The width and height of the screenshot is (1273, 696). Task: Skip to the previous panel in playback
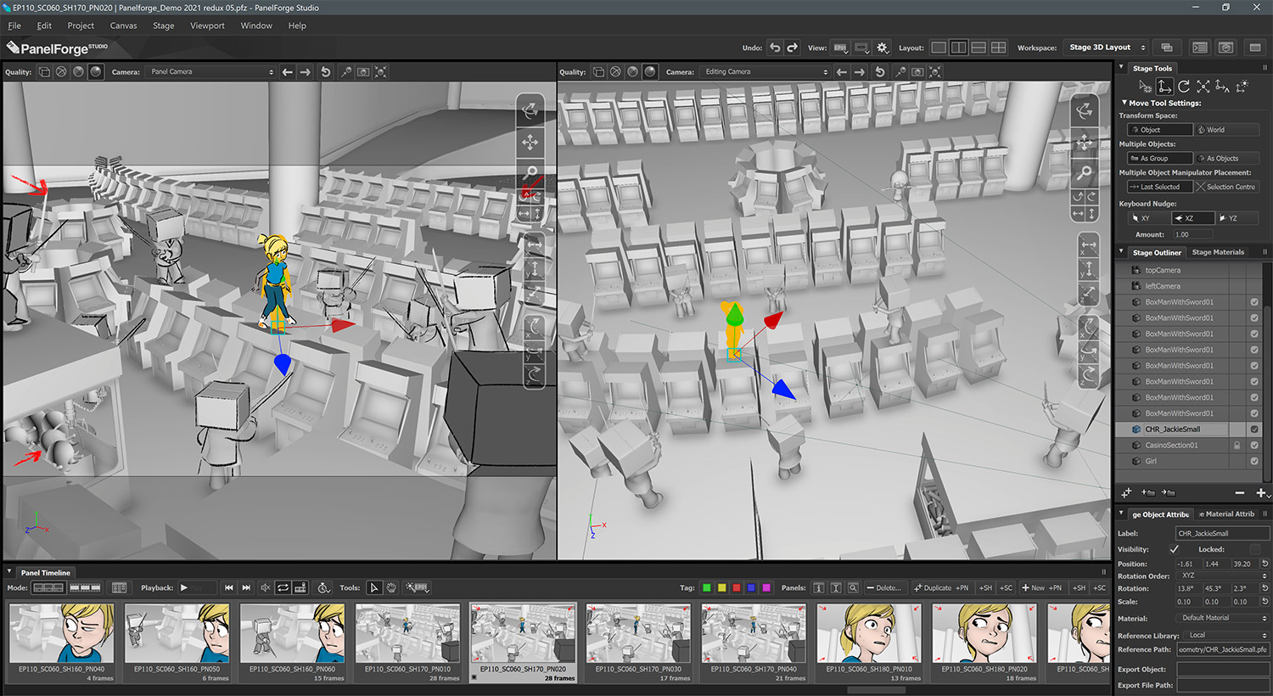pyautogui.click(x=229, y=587)
